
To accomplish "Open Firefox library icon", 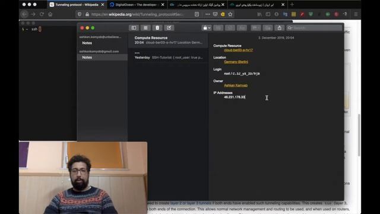I will (x=259, y=14).
